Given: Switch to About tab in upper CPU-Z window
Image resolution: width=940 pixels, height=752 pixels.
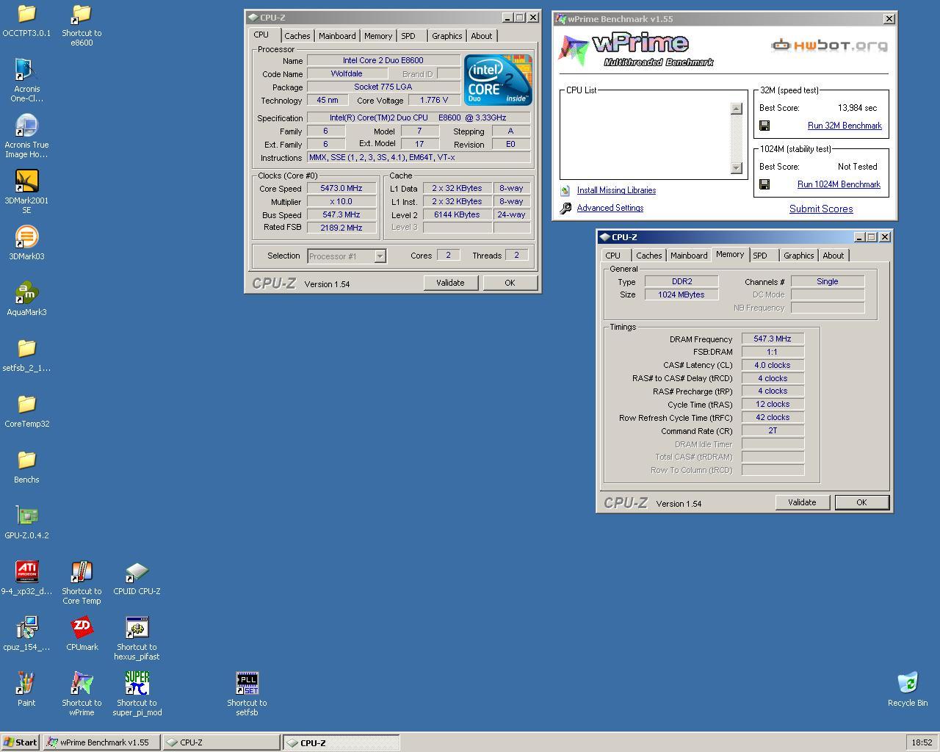Looking at the screenshot, I should (x=482, y=36).
